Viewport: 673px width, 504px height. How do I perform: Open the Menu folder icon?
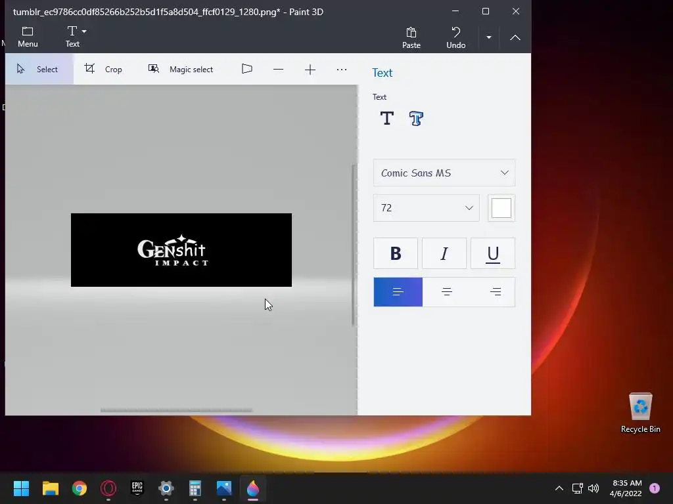(28, 37)
